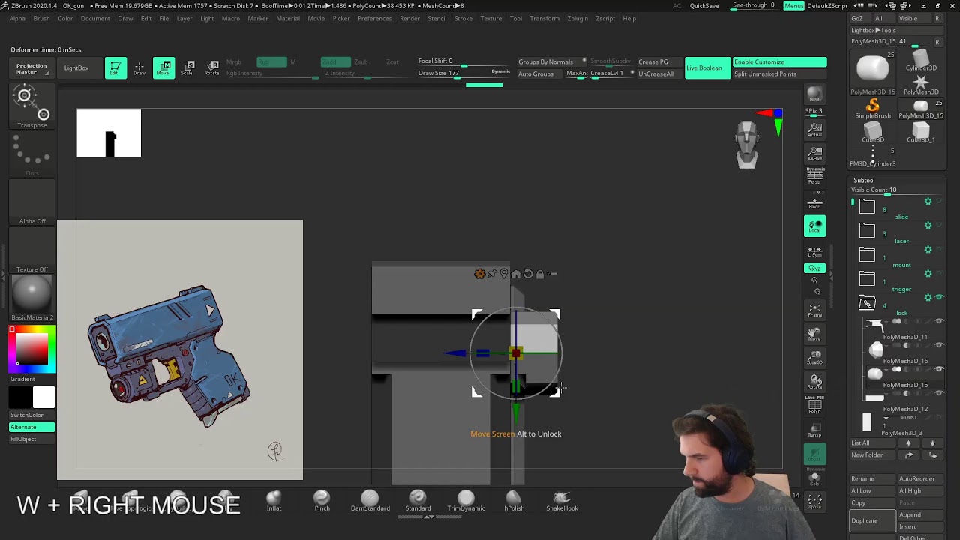Viewport: 960px width, 540px height.
Task: Open the Transpose brush selector
Action: 32,106
